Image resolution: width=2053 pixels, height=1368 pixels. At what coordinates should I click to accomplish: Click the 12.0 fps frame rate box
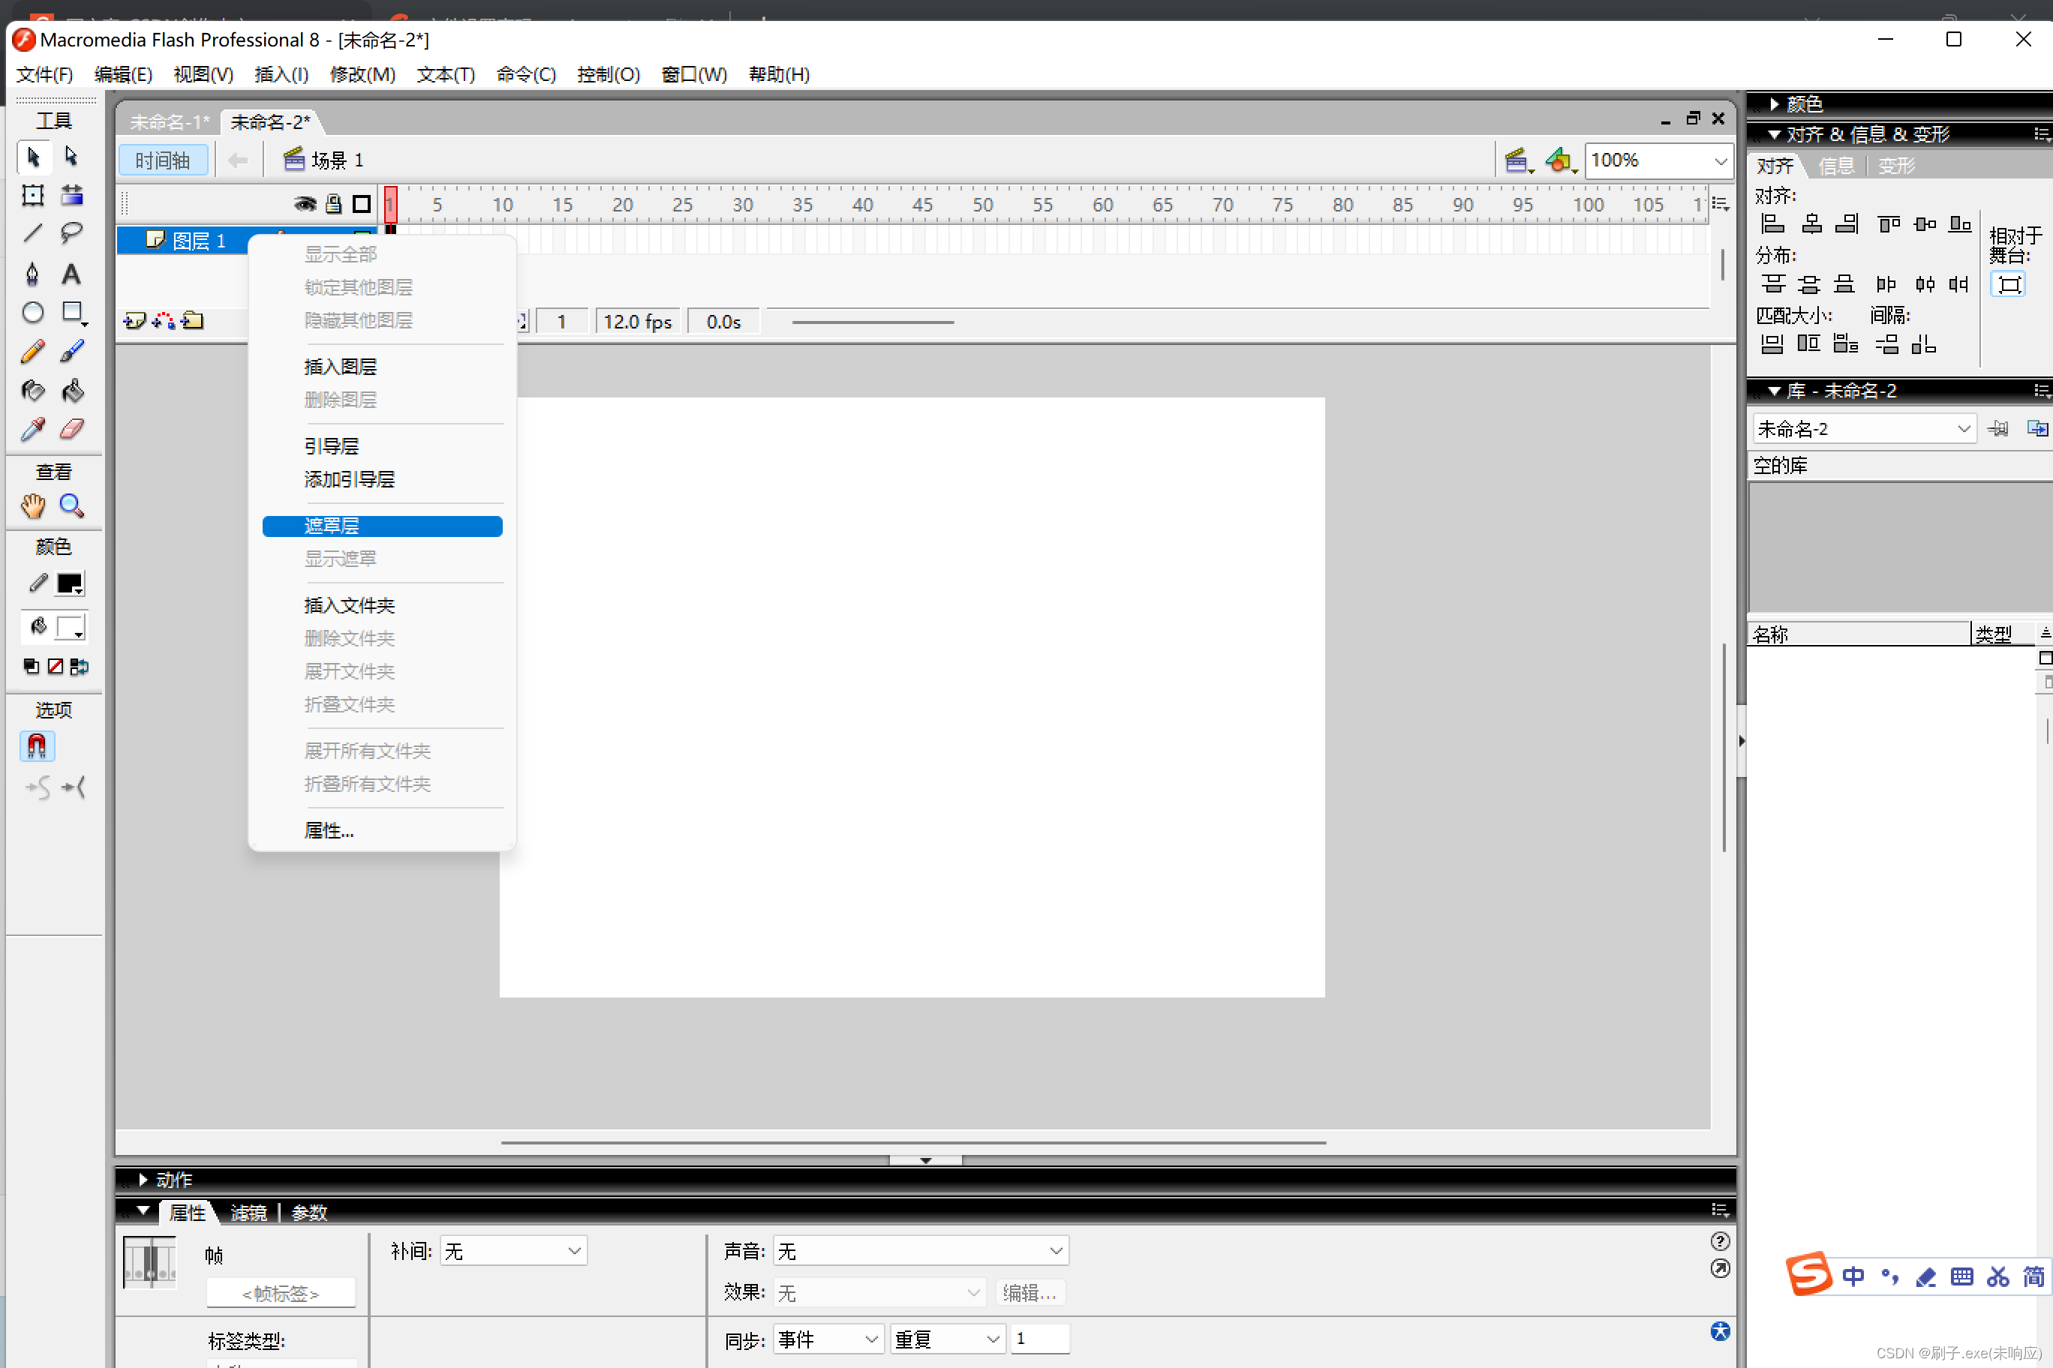tap(637, 322)
